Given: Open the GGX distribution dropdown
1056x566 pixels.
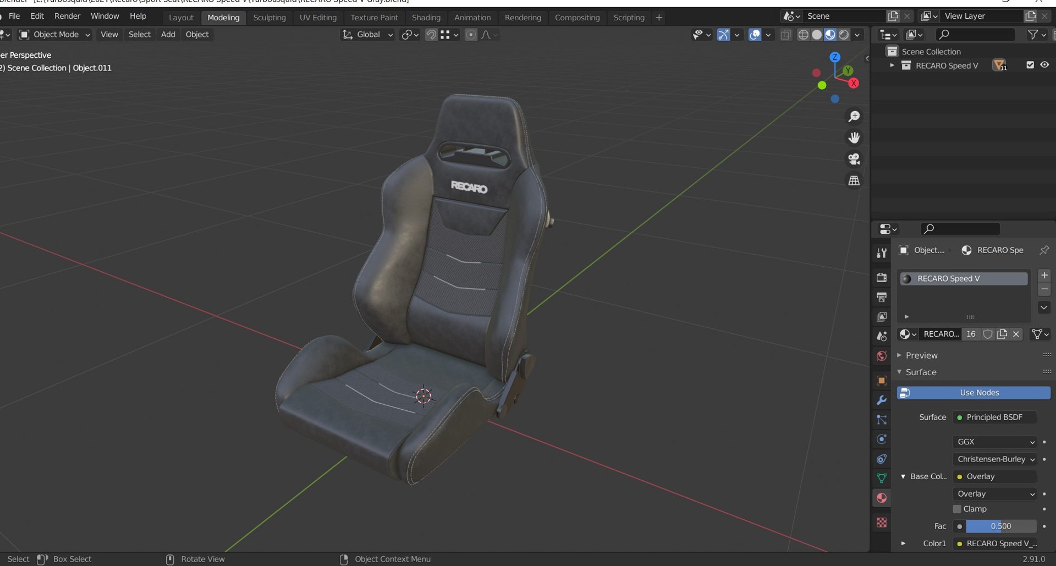Looking at the screenshot, I should point(994,442).
